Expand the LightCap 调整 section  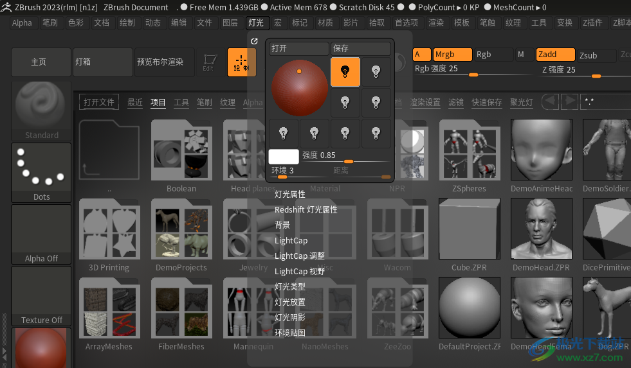coord(299,256)
